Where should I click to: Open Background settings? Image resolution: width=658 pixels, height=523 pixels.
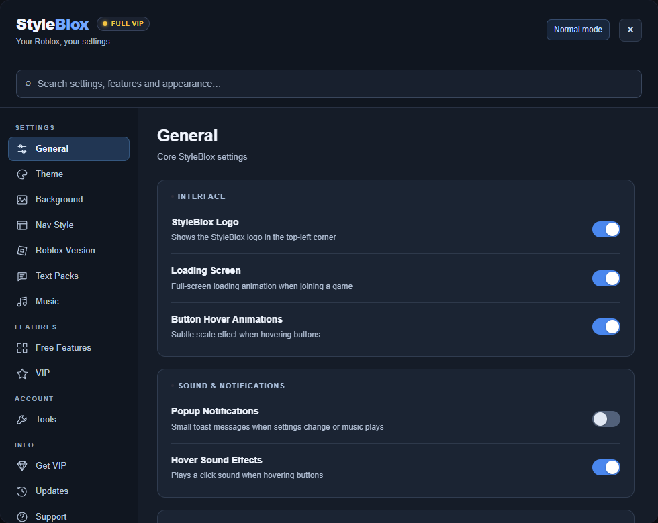[68, 200]
